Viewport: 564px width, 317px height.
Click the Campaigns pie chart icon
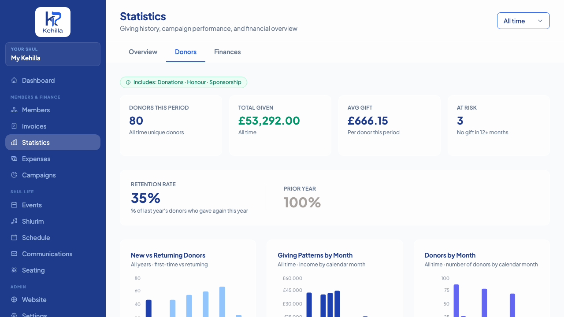14,175
